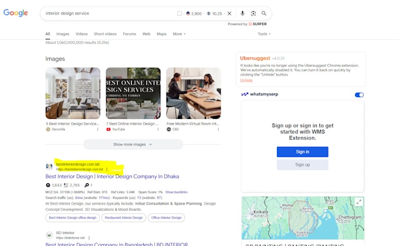This screenshot has height=246, width=399.
Task: Click Show backlinks link
Action: tap(177, 192)
